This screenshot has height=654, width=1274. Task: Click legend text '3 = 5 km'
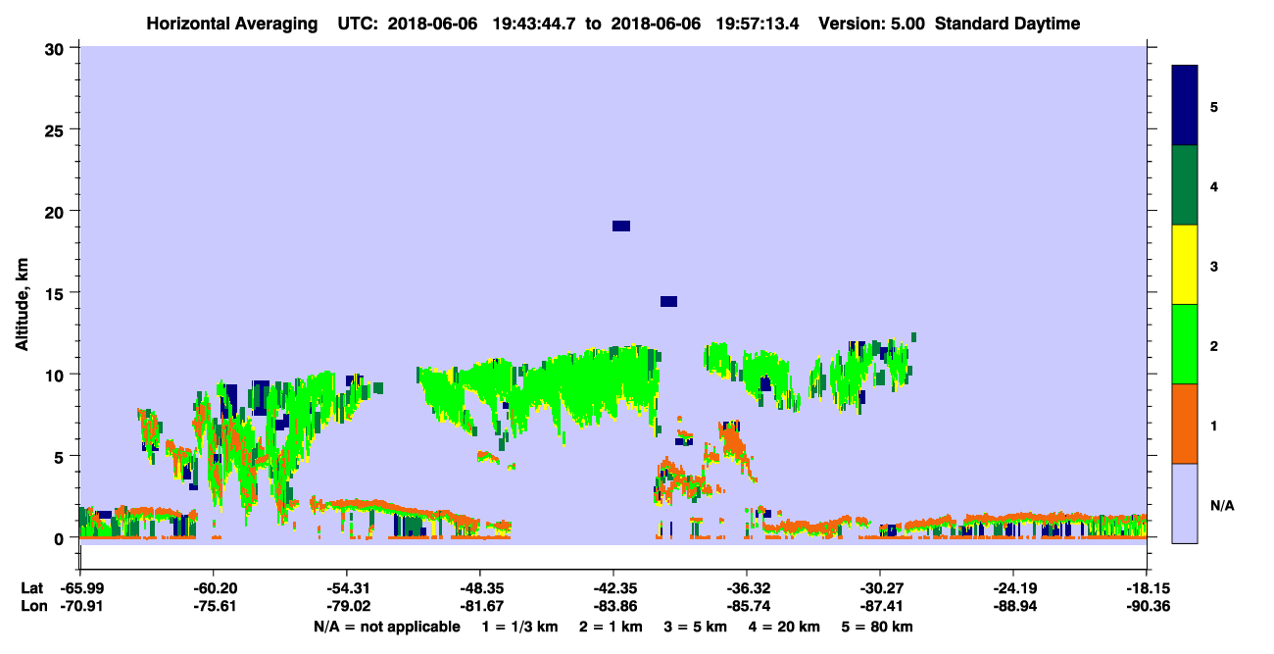coord(698,627)
